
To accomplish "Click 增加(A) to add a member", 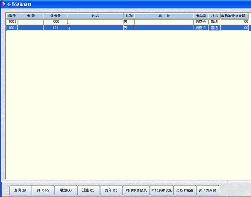I will 66,190.
